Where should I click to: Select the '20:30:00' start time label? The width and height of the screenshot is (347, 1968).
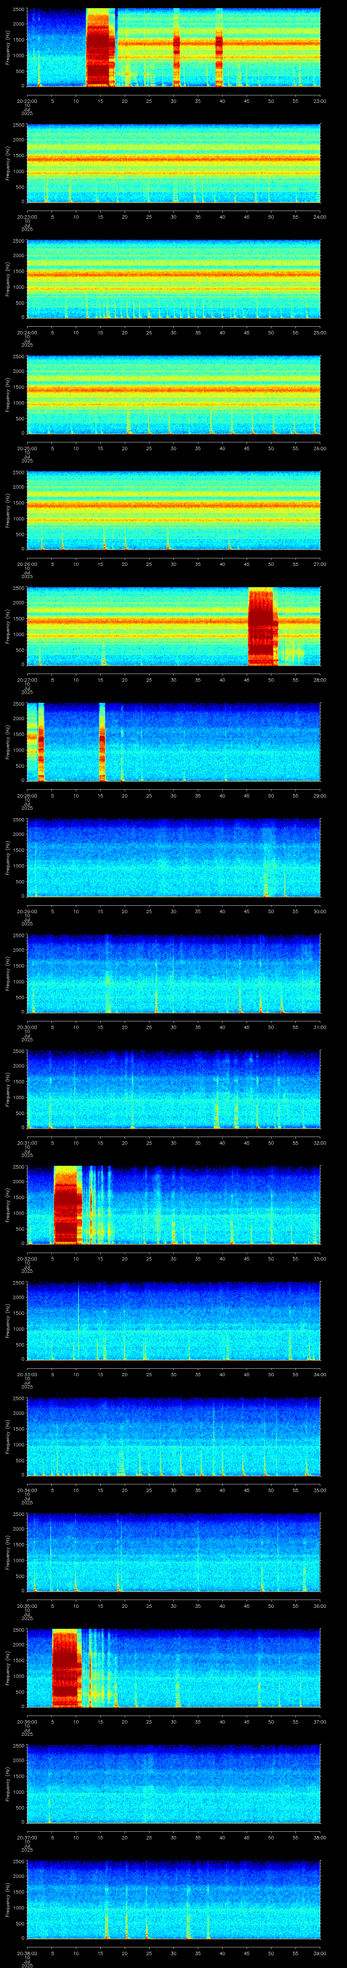coord(27,1027)
